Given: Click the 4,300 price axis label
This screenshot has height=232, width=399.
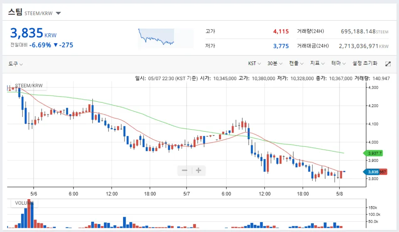Looking at the screenshot, I should (373, 87).
